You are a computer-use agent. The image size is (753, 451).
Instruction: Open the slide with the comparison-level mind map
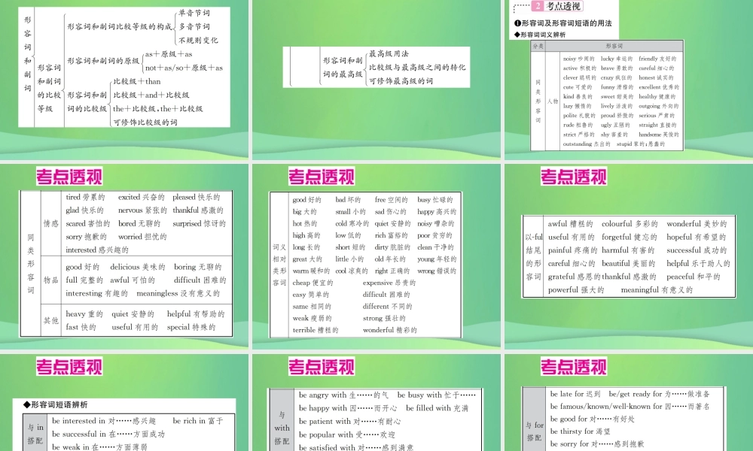pyautogui.click(x=124, y=80)
